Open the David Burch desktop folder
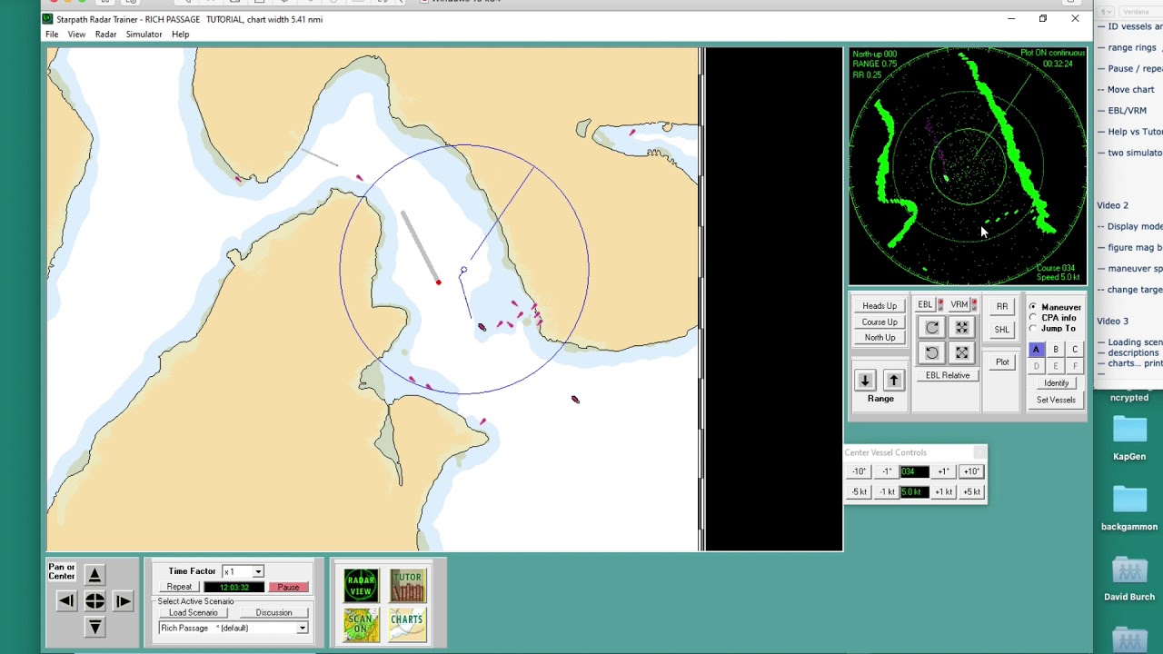Image resolution: width=1163 pixels, height=654 pixels. [x=1129, y=579]
